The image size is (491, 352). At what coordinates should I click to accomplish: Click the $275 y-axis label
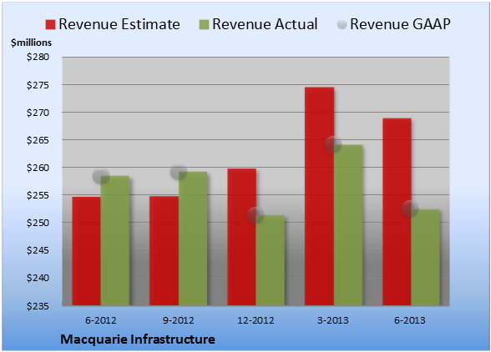click(38, 85)
